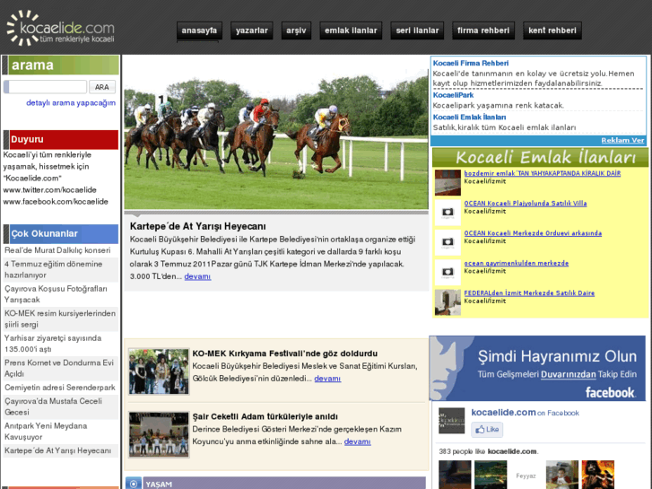The image size is (652, 489).
Task: Open 4 Temmuz eğitim dönemine hazırlanıyor
Action: [53, 269]
